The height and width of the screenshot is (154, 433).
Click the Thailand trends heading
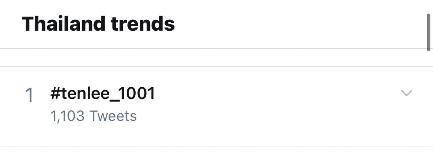(98, 24)
